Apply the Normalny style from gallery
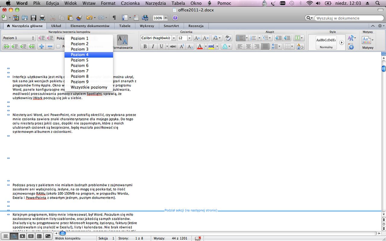The image size is (386, 241). (x=326, y=42)
